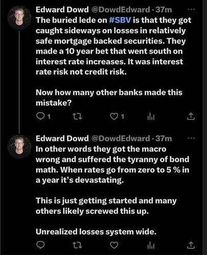View analytics of the first tweet

(x=151, y=117)
